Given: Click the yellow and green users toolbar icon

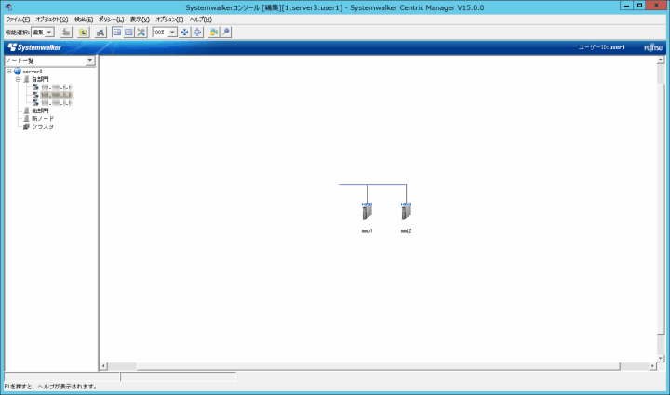Looking at the screenshot, I should (214, 33).
